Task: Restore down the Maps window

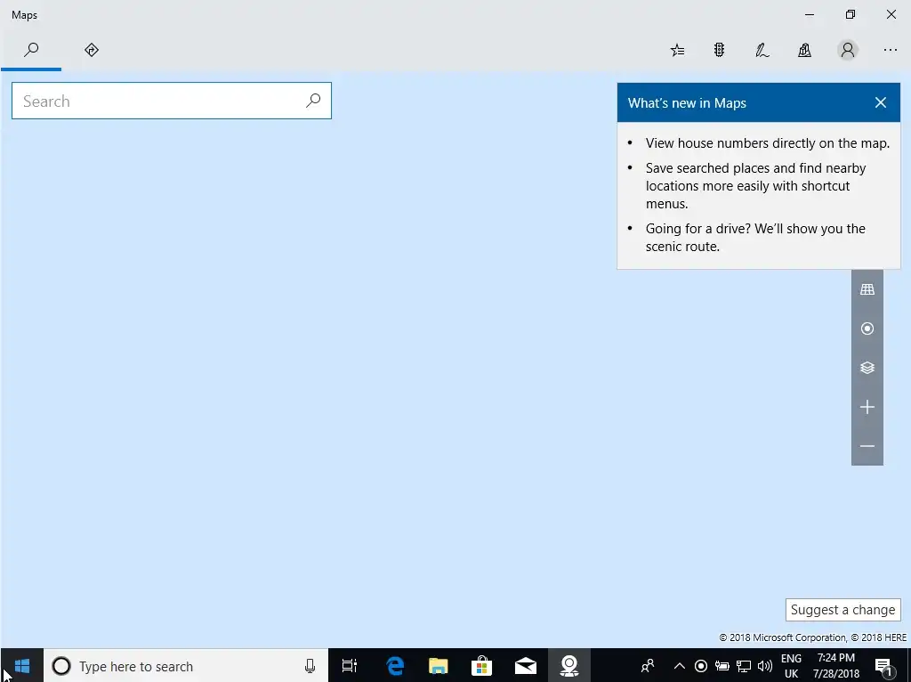Action: point(850,14)
